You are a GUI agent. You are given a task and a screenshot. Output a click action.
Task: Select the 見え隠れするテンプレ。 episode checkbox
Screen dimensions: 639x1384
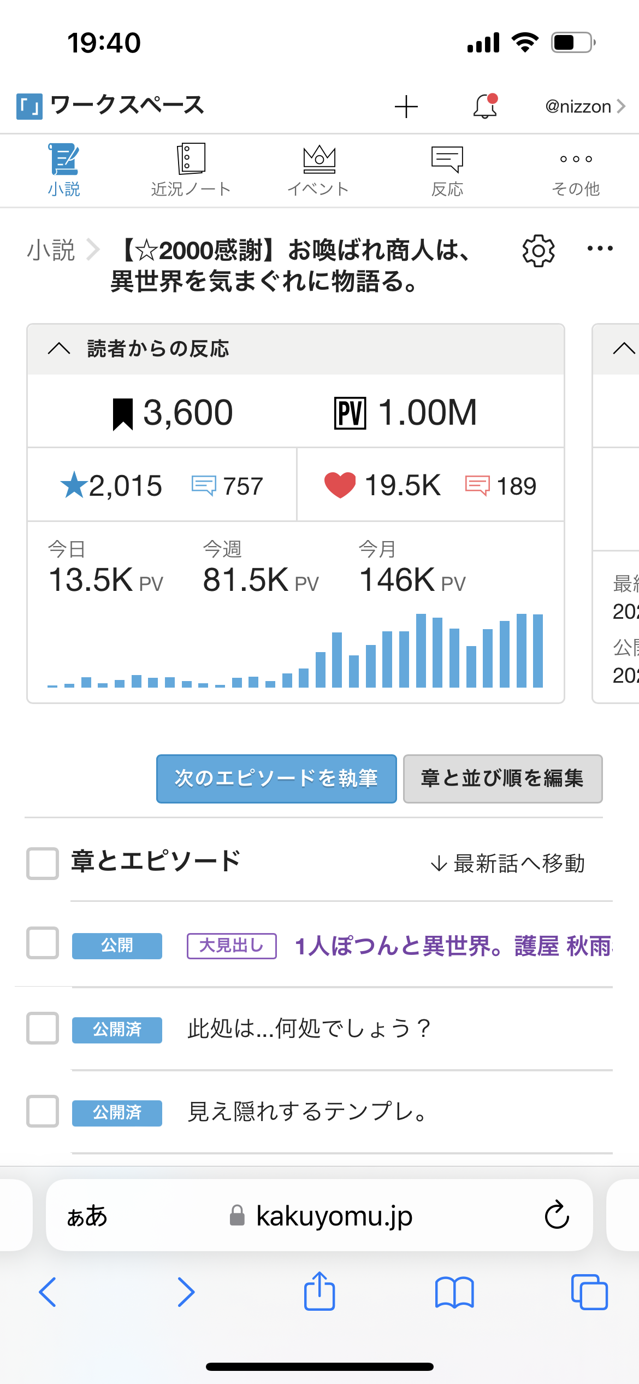[43, 1111]
